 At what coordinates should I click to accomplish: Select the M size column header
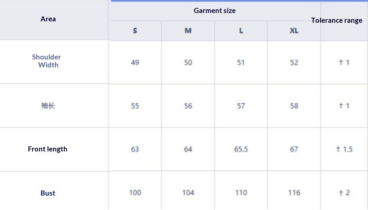[188, 31]
